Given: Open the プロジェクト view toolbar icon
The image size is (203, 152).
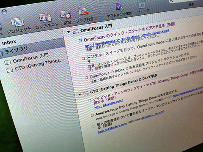Looking at the screenshot, I should point(18,22).
